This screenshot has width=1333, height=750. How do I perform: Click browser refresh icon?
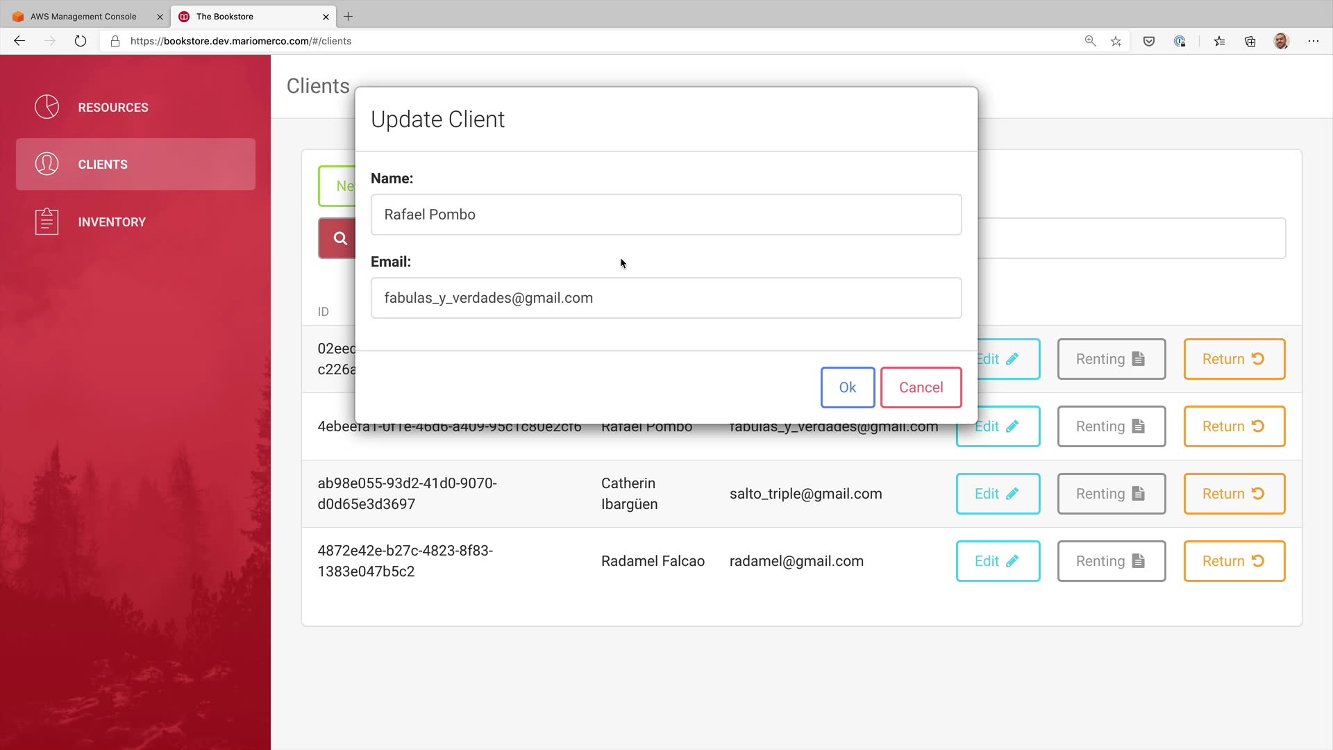point(81,41)
